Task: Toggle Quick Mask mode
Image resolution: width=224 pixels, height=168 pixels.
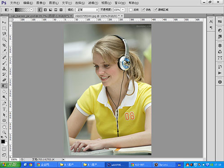Action: (x=4, y=149)
